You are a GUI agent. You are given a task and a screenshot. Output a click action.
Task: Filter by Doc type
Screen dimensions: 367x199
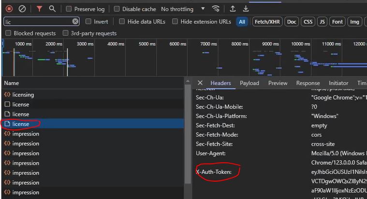click(292, 22)
